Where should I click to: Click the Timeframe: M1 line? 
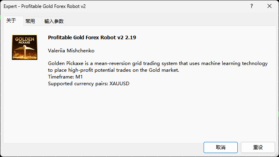pos(65,77)
